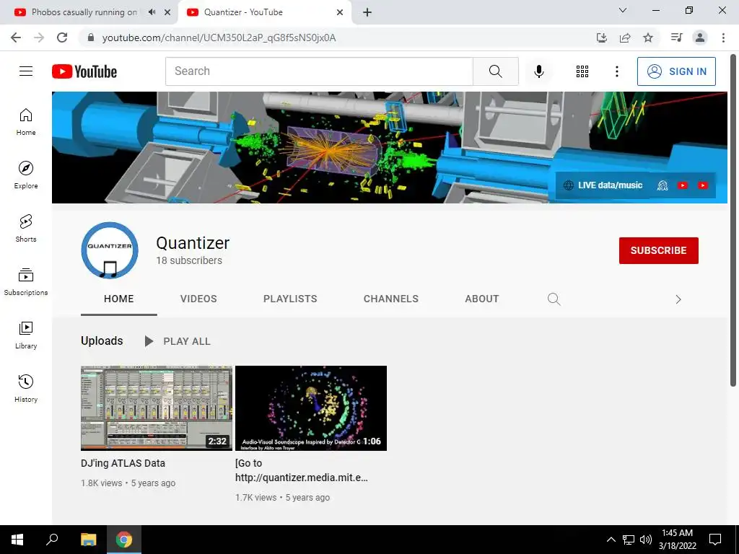Click the page vertical scrollbar
The height and width of the screenshot is (554, 739).
(x=733, y=220)
